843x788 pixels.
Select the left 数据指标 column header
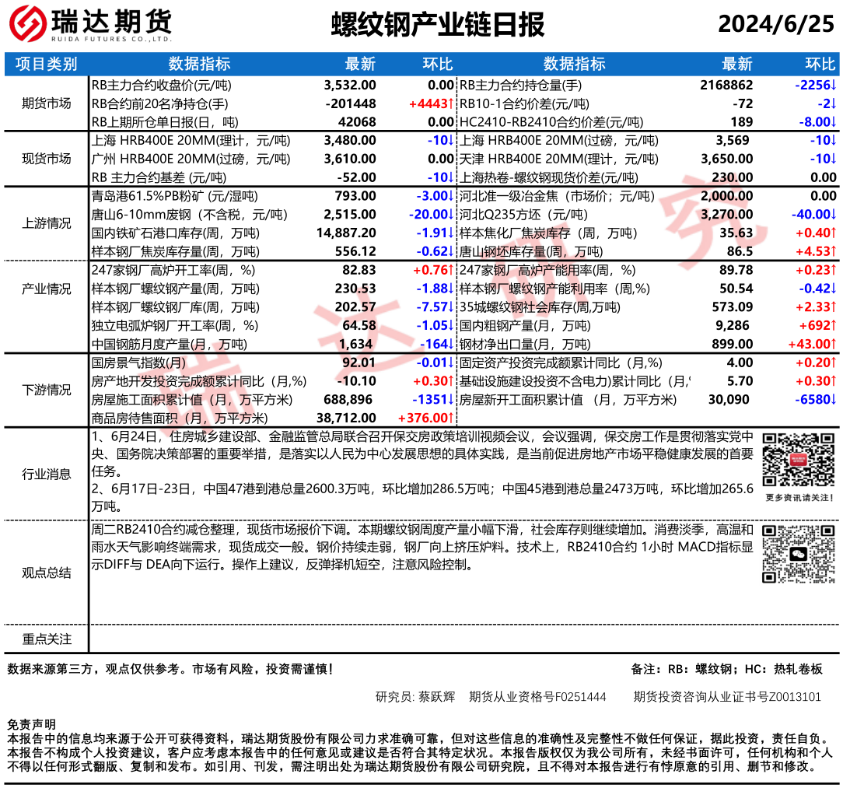199,64
